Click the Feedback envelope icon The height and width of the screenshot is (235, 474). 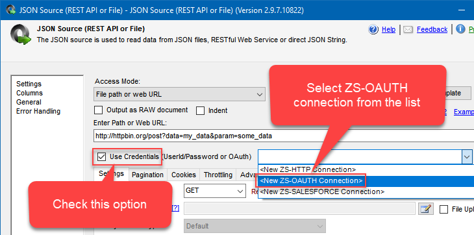coord(408,30)
